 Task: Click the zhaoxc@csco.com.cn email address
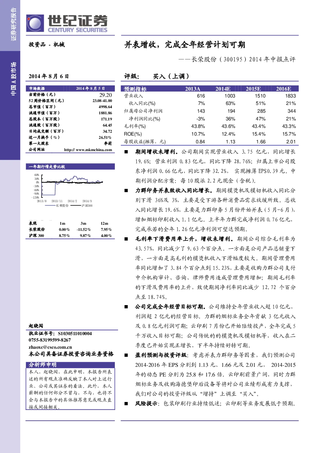coord(50,347)
